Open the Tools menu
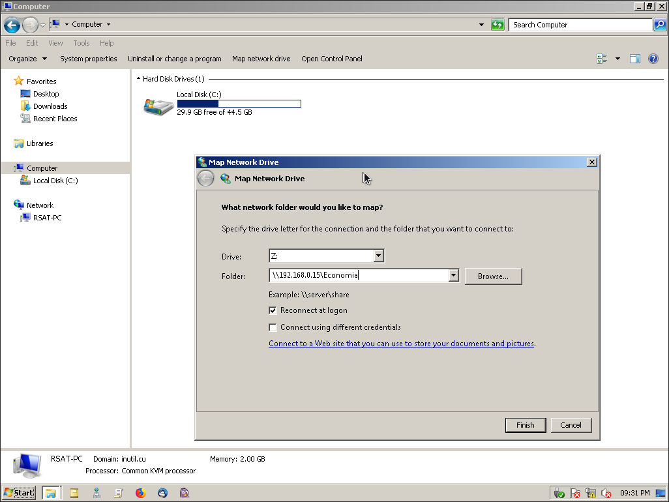Screen dimensions: 669x502 81,43
